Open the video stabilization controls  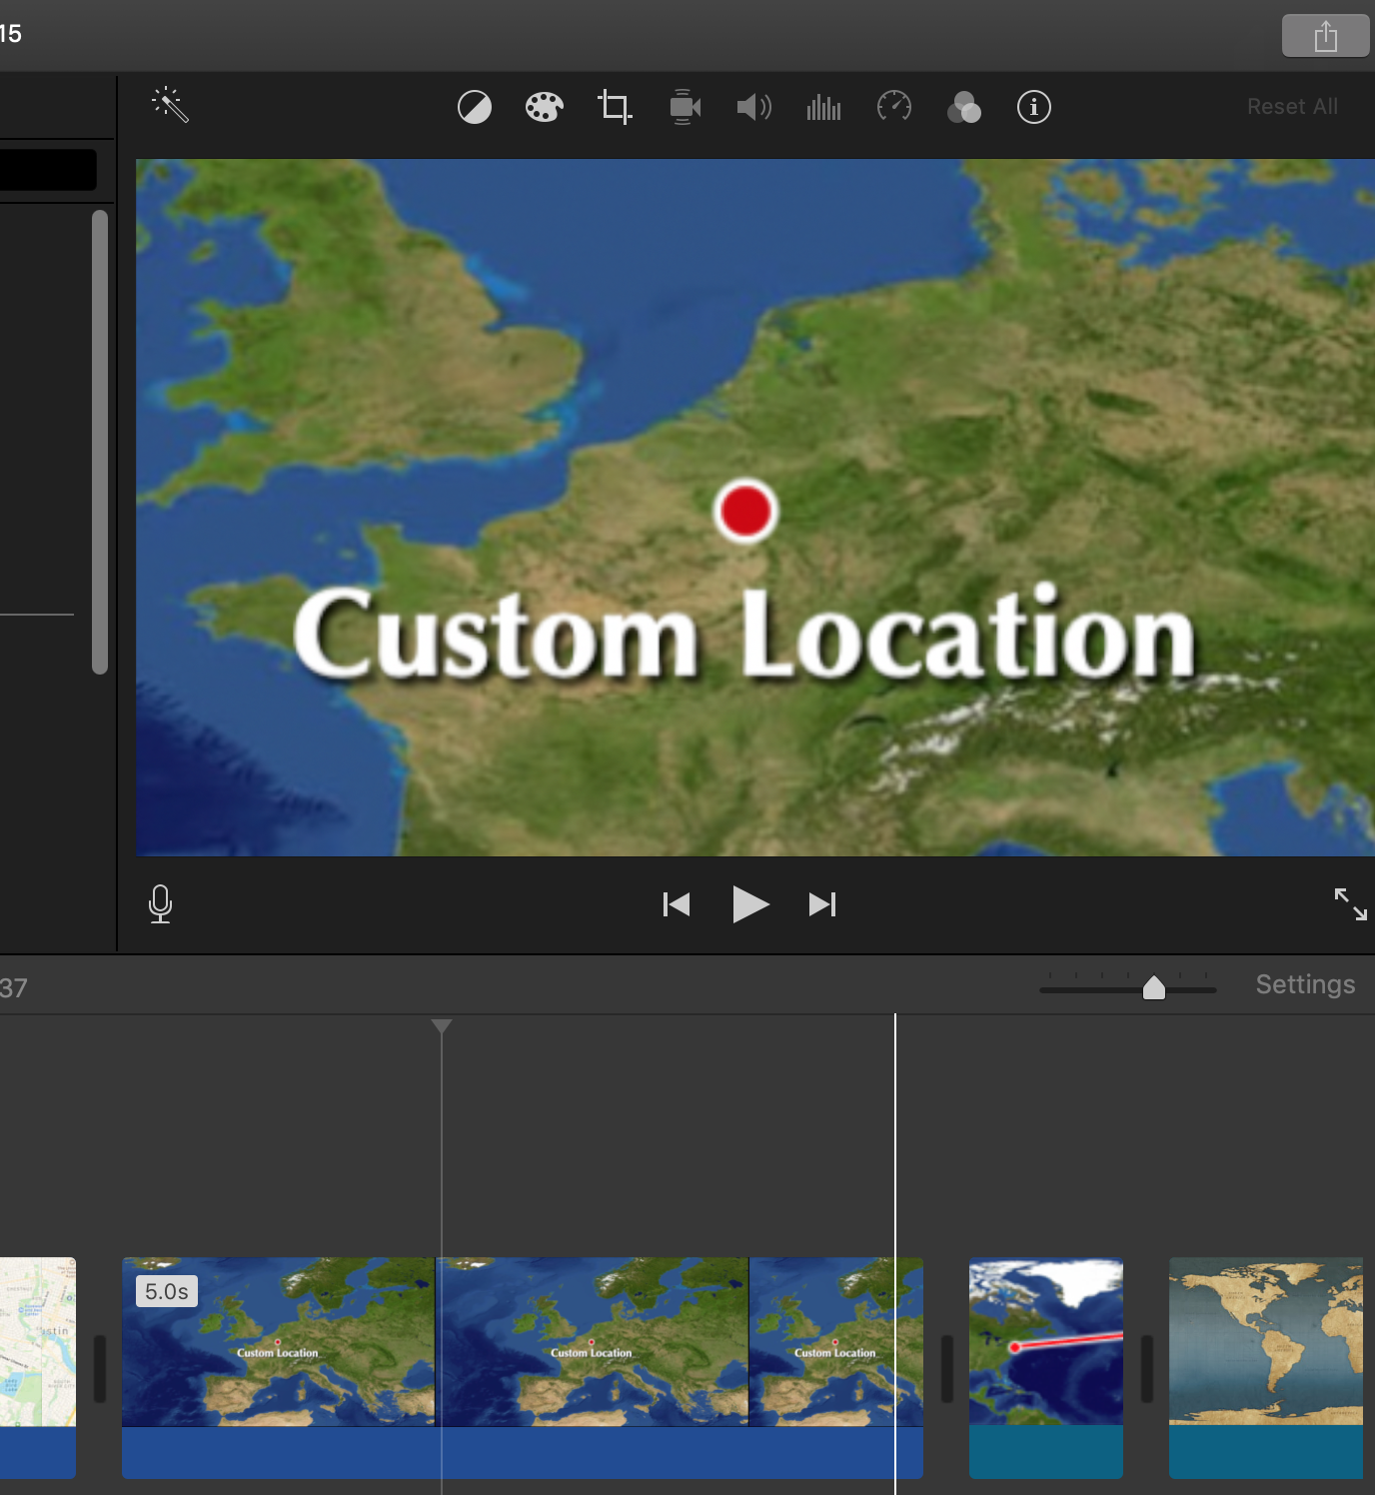point(685,107)
